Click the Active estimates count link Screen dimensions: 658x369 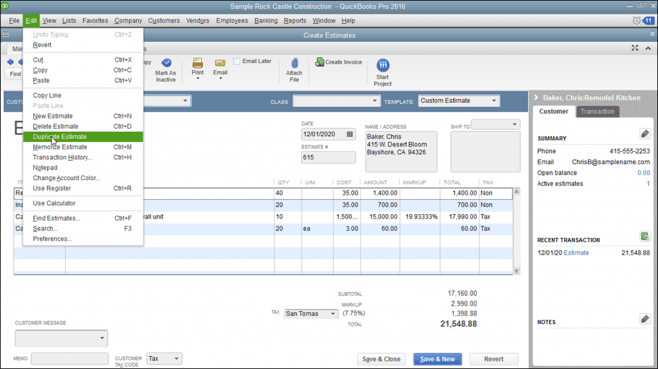pos(648,183)
